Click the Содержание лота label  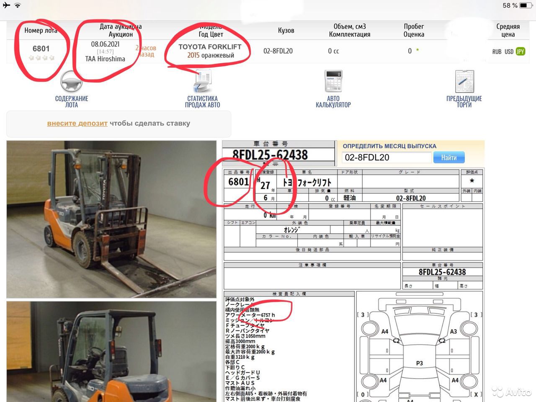[x=72, y=101]
